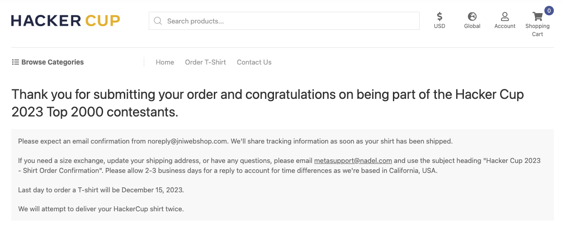Click the metasupport@nadel.com email link

(353, 160)
